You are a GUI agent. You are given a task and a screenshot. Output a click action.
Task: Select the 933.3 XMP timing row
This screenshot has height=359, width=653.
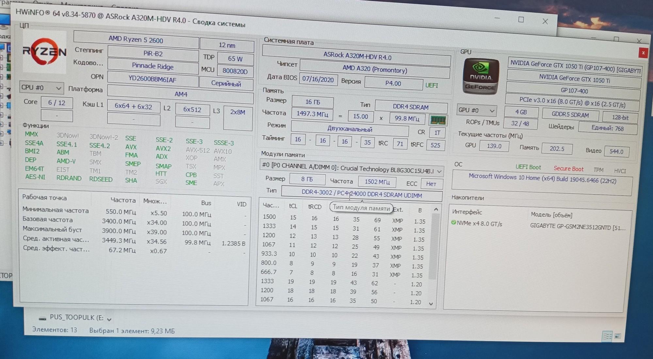343,255
